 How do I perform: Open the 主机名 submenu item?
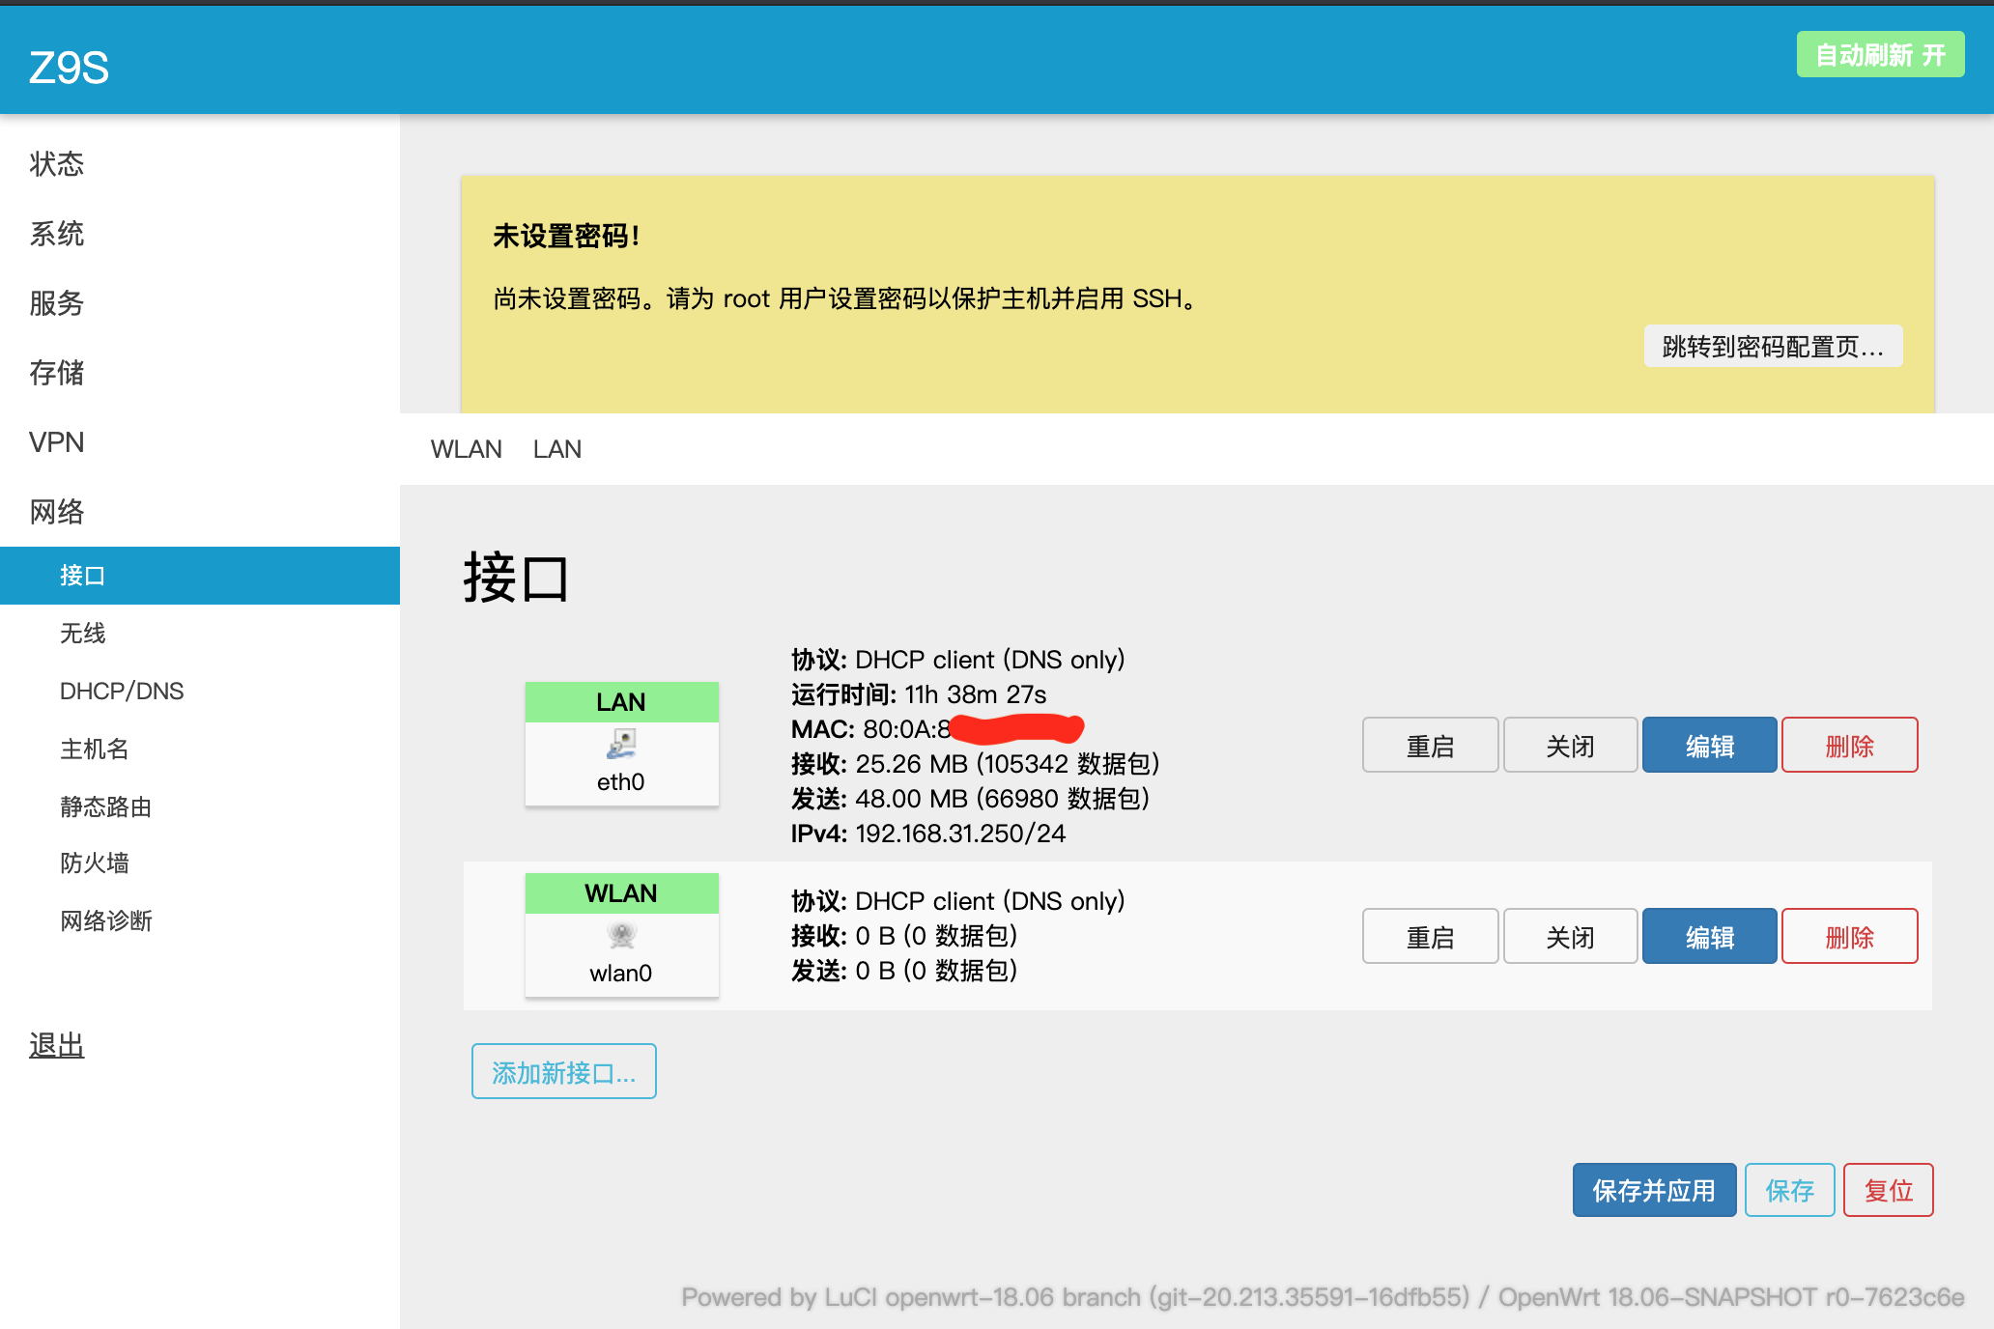click(94, 749)
